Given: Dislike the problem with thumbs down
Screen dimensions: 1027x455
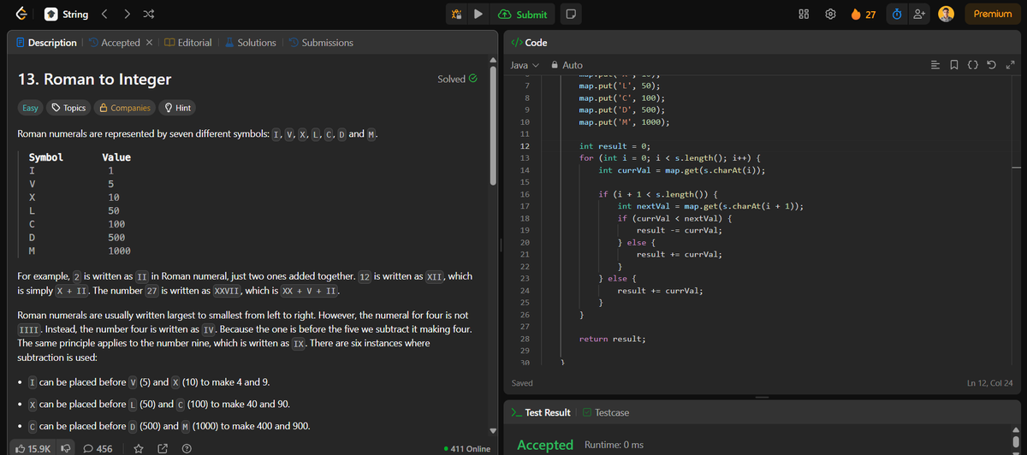Looking at the screenshot, I should coord(66,448).
